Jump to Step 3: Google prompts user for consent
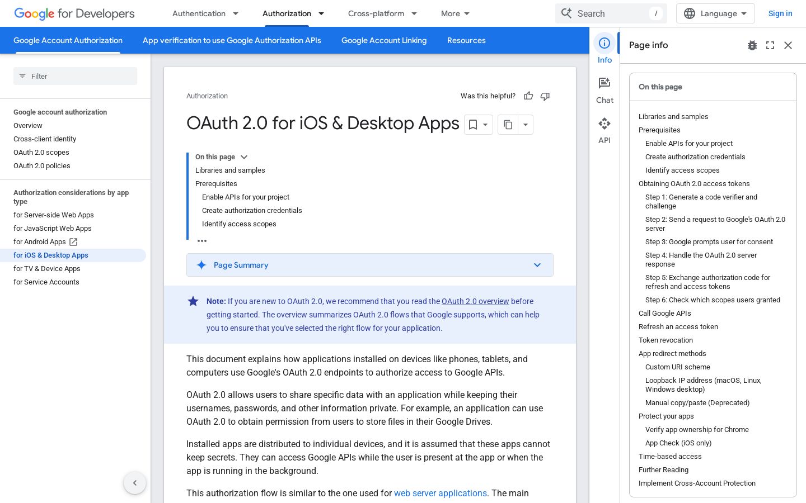 [709, 242]
